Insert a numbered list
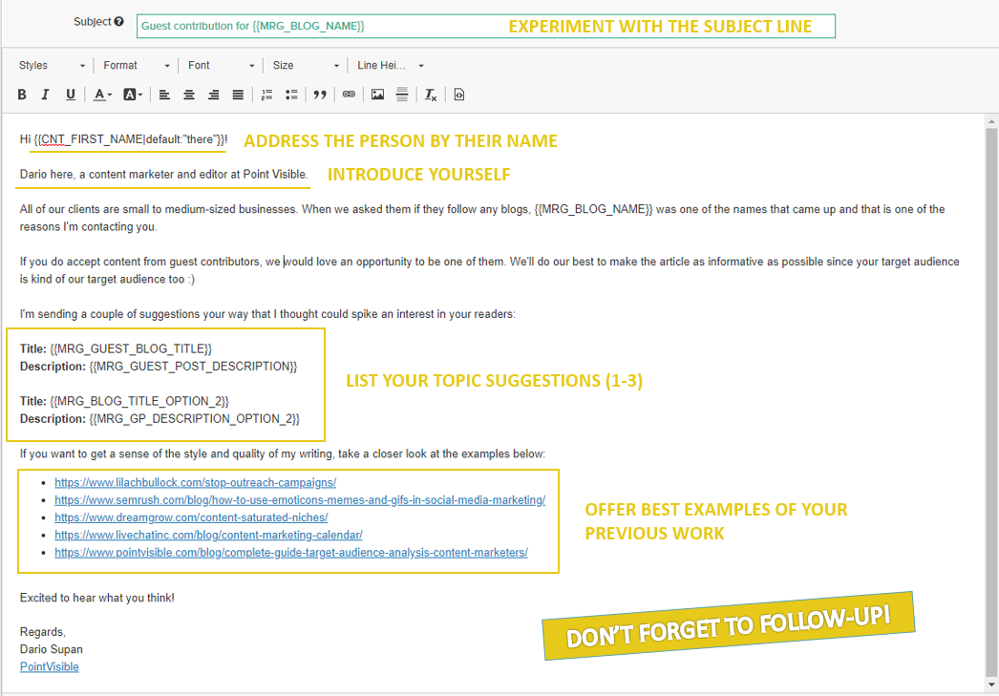Screen dimensions: 999x696 [267, 95]
